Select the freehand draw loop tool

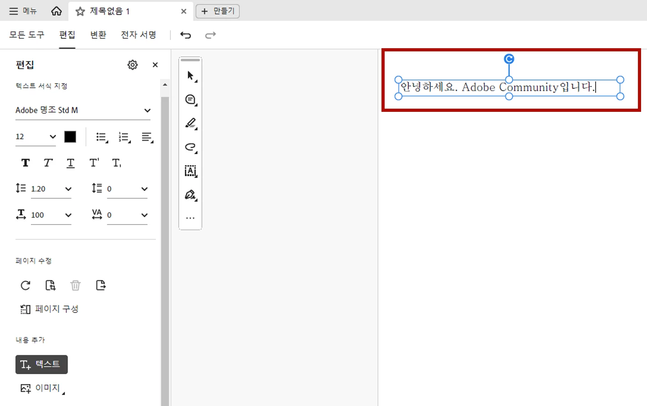191,147
